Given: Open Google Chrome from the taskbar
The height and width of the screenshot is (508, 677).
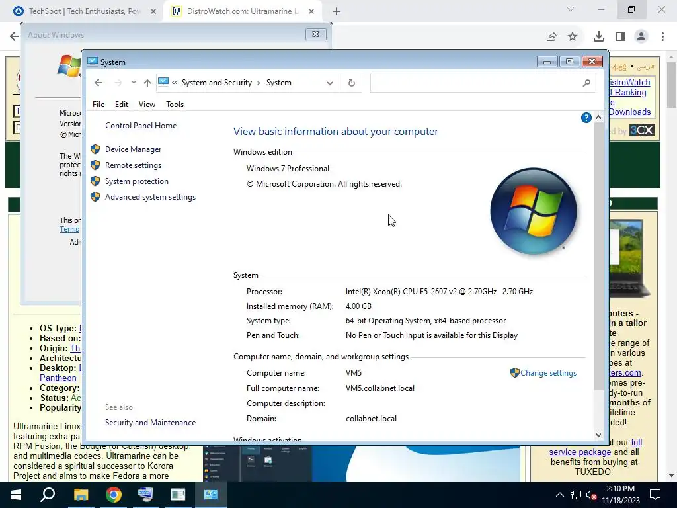Looking at the screenshot, I should pyautogui.click(x=113, y=495).
